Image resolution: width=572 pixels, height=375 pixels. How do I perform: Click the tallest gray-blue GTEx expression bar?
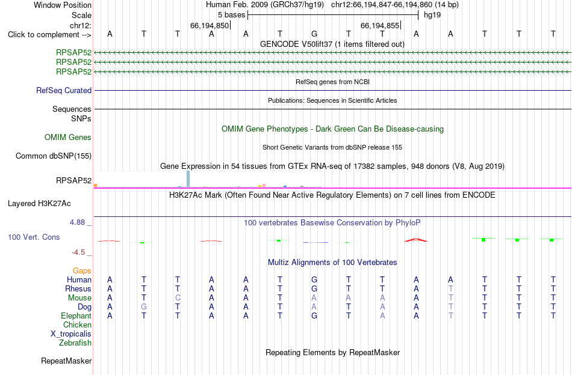click(188, 178)
